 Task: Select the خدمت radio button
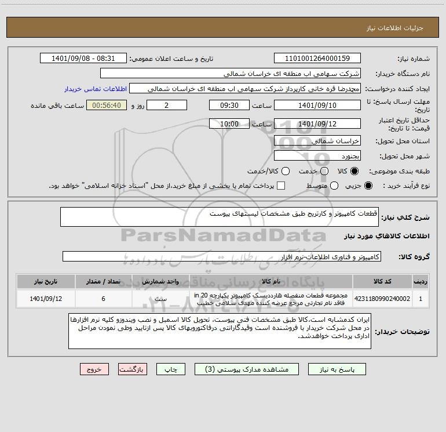tap(324, 171)
